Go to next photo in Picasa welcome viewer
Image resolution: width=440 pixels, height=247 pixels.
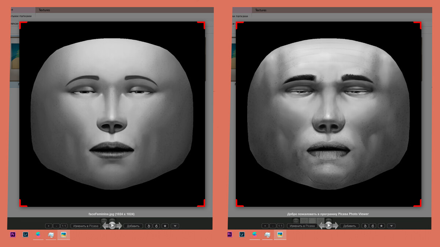[335, 226]
